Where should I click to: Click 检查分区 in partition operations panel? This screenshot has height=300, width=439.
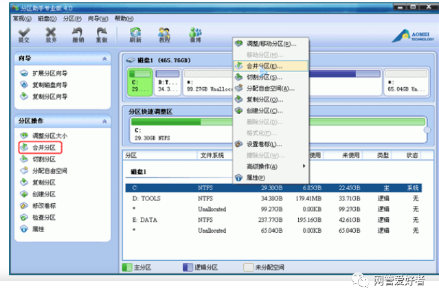(44, 217)
